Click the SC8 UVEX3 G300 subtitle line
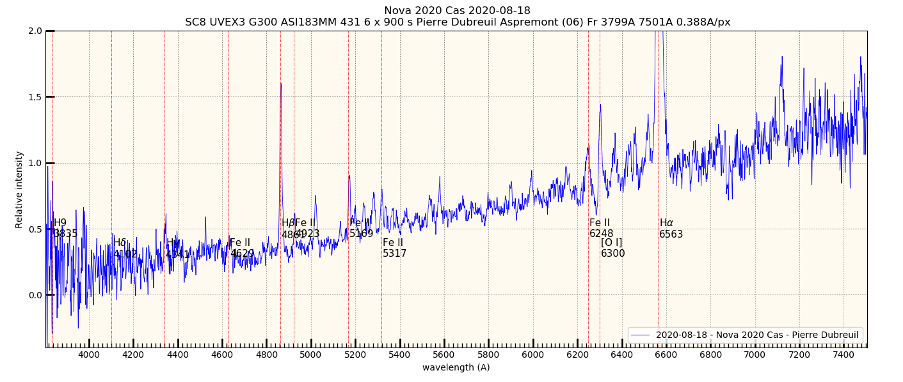 pyautogui.click(x=457, y=22)
